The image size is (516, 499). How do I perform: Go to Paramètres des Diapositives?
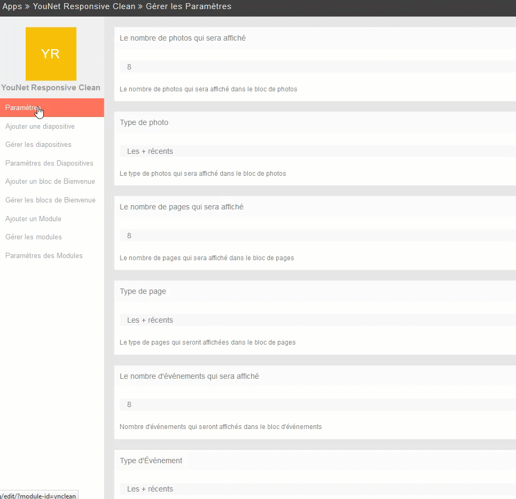[49, 163]
